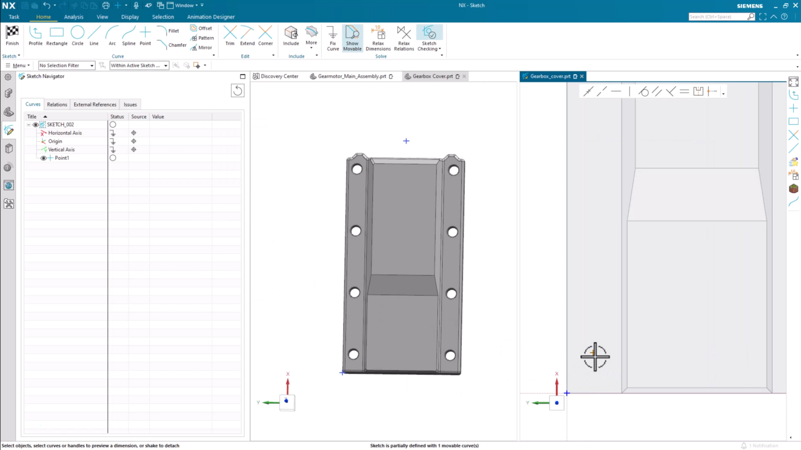Screen dimensions: 801x450
Task: Collapse the SKETCH_002 tree node
Action: point(29,124)
